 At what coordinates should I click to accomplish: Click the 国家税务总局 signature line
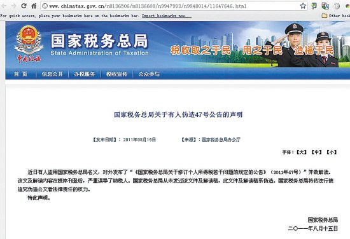pyautogui.click(x=323, y=220)
